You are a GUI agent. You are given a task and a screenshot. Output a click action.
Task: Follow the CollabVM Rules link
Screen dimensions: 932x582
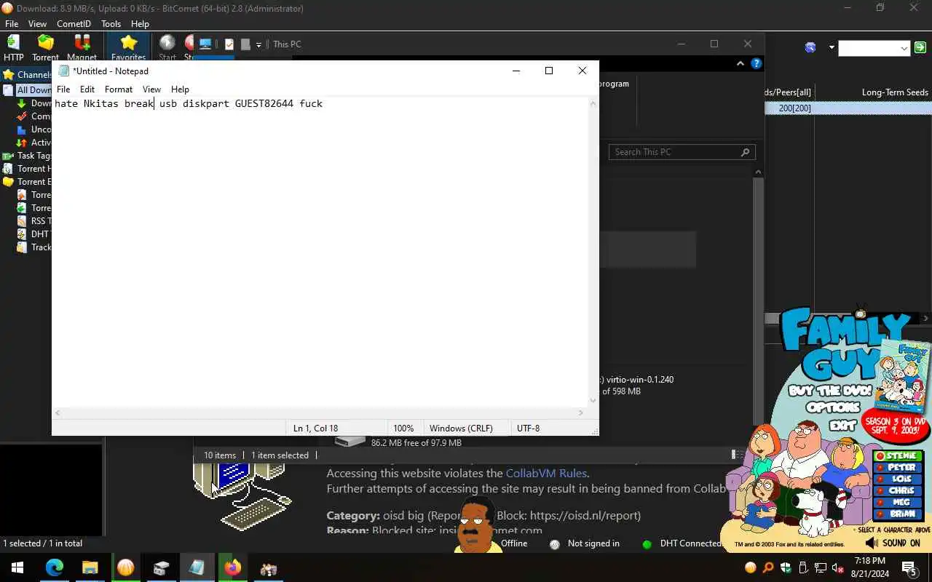pyautogui.click(x=546, y=473)
